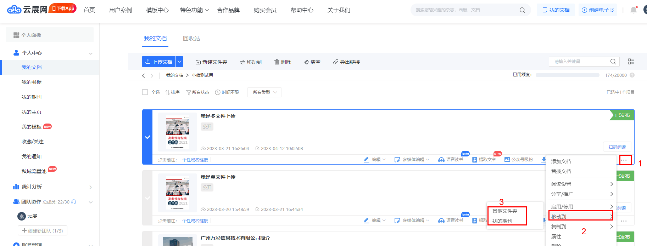Open 个性域名链接 link of first document
The height and width of the screenshot is (246, 647).
pos(195,160)
